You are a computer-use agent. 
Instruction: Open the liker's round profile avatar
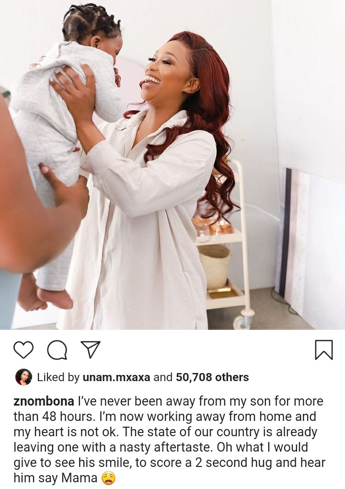coord(23,377)
